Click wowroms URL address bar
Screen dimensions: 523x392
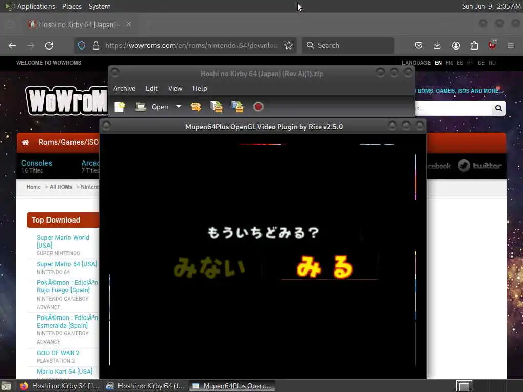[x=192, y=45]
